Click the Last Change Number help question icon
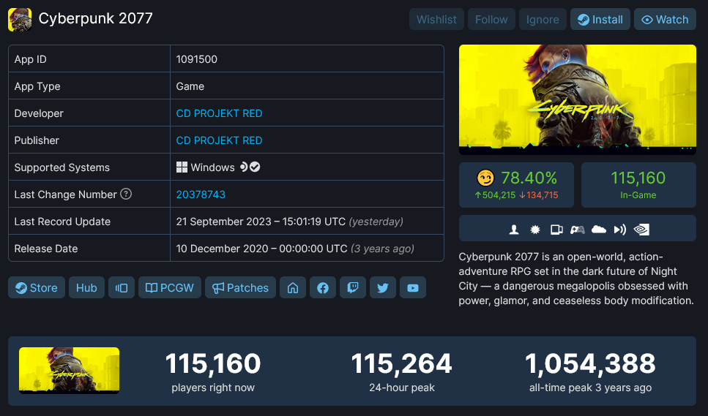The width and height of the screenshot is (708, 416). pos(126,194)
